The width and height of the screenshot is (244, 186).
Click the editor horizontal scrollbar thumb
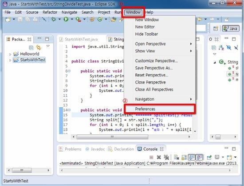112,137
